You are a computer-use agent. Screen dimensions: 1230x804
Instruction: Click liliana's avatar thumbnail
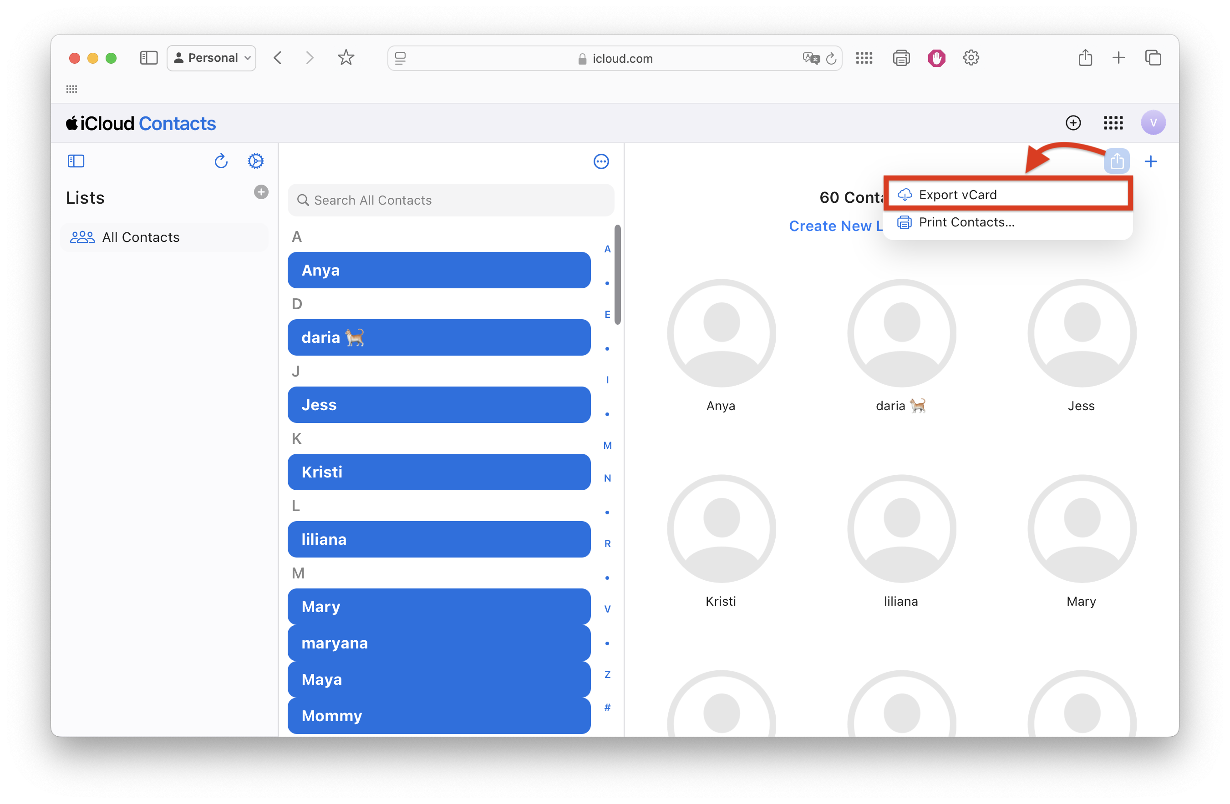(901, 529)
